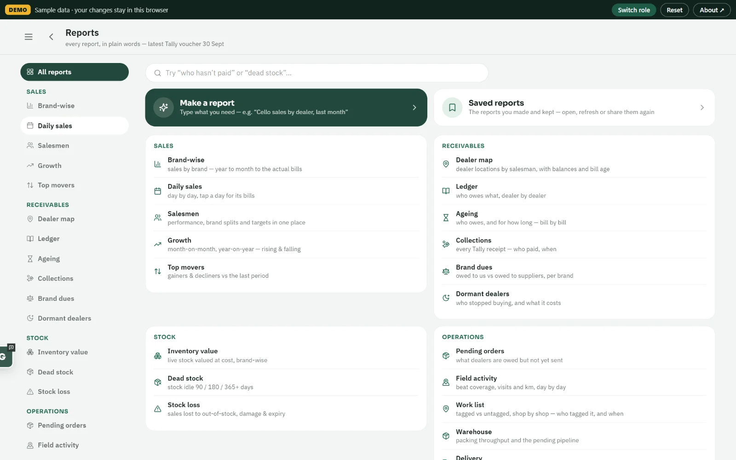Open Inventory value in the sidebar
Viewport: 736px width, 460px height.
pyautogui.click(x=75, y=352)
